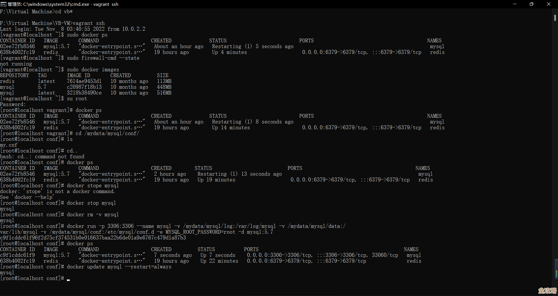Click the Last login timestamp line

point(73,29)
